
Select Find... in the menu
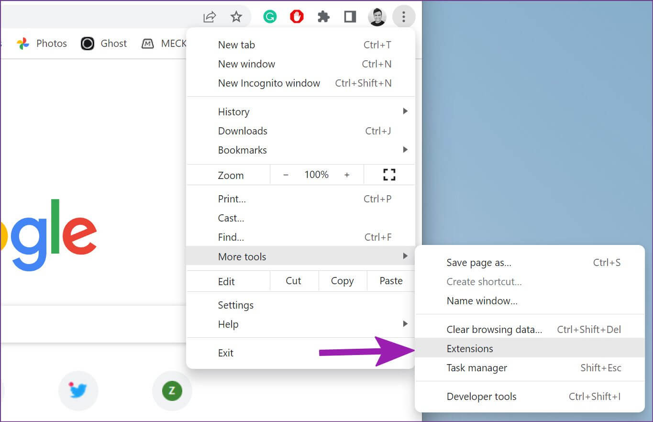300,237
